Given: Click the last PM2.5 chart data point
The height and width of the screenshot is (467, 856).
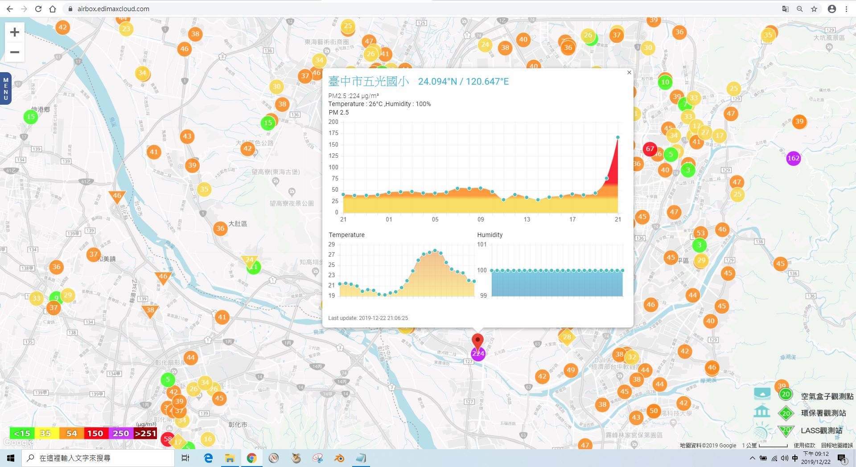Looking at the screenshot, I should point(618,137).
